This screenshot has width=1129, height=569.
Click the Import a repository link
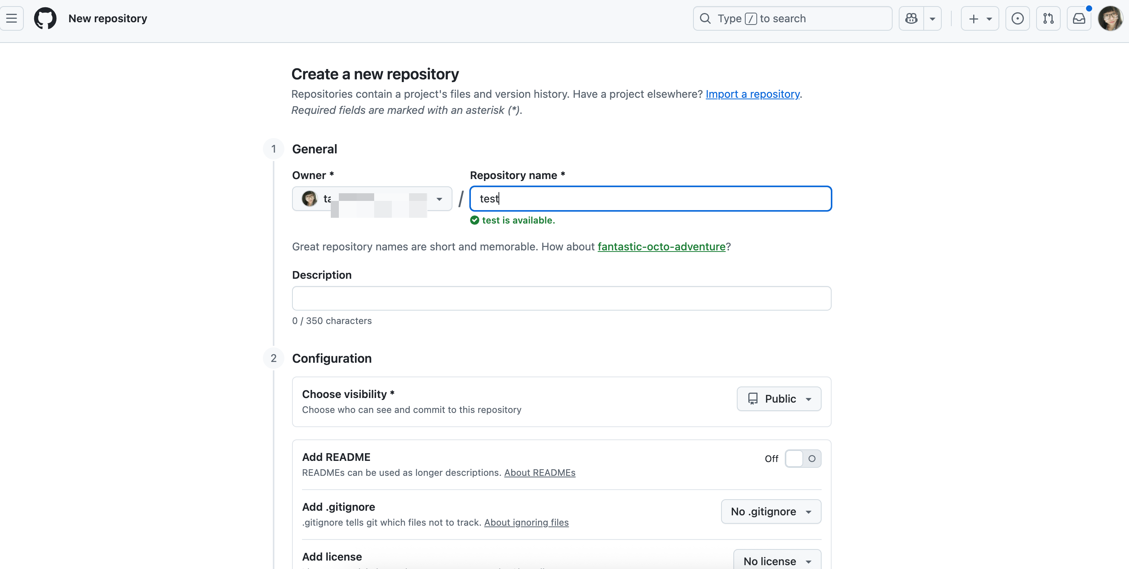coord(752,94)
